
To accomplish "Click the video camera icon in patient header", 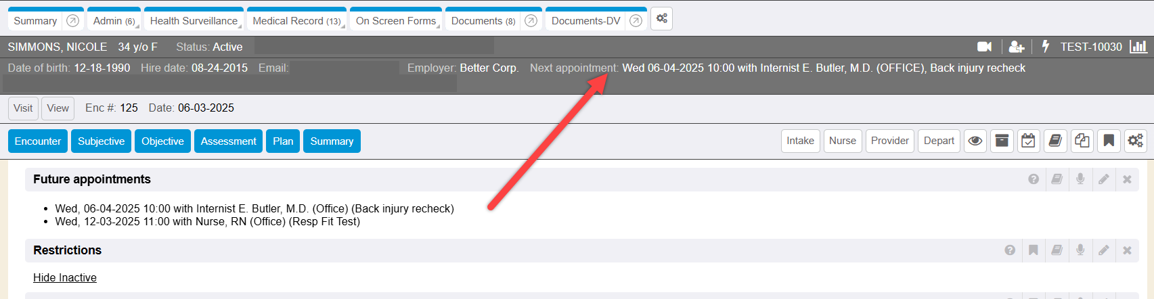I will [x=984, y=47].
